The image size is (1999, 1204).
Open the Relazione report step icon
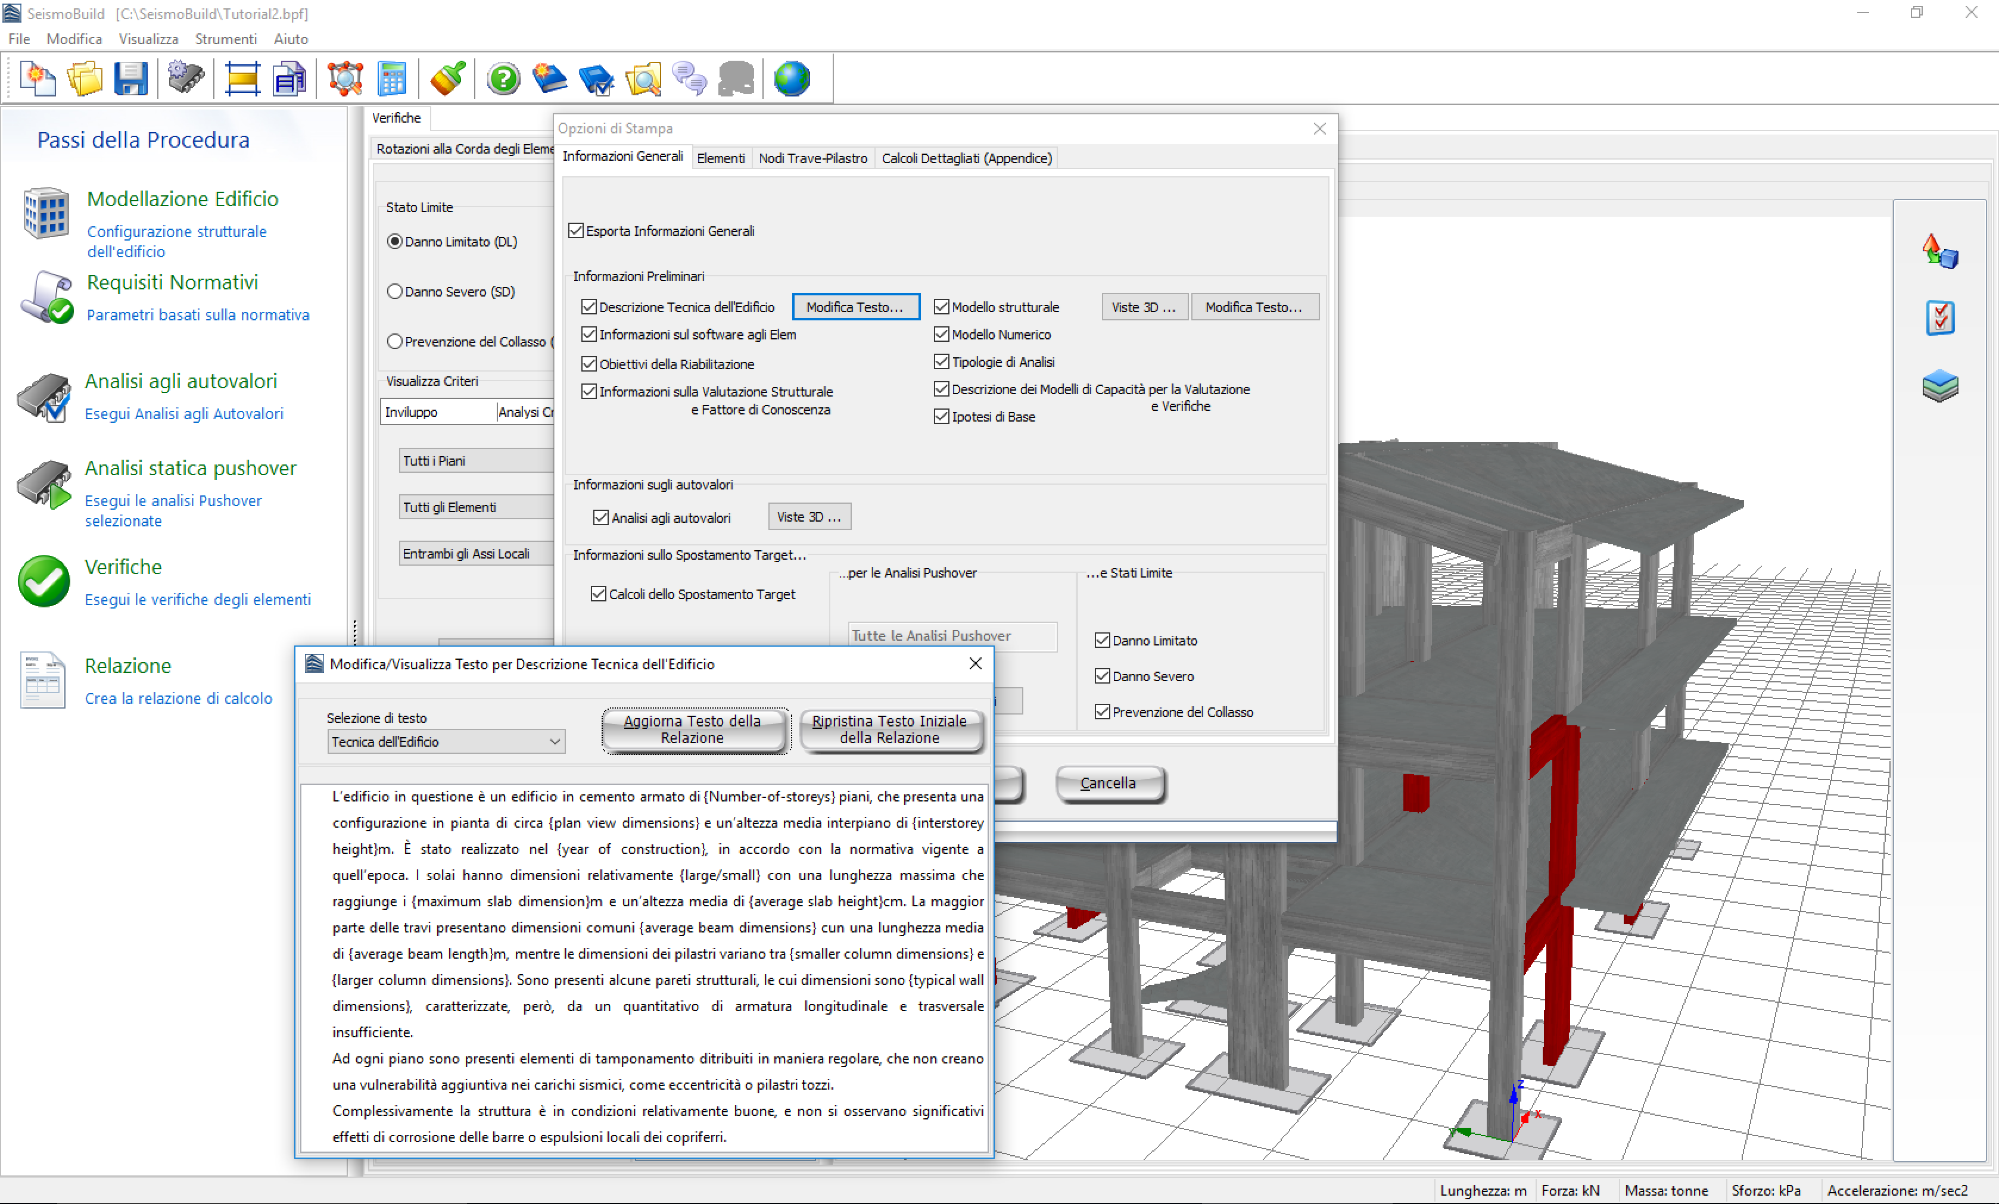42,679
